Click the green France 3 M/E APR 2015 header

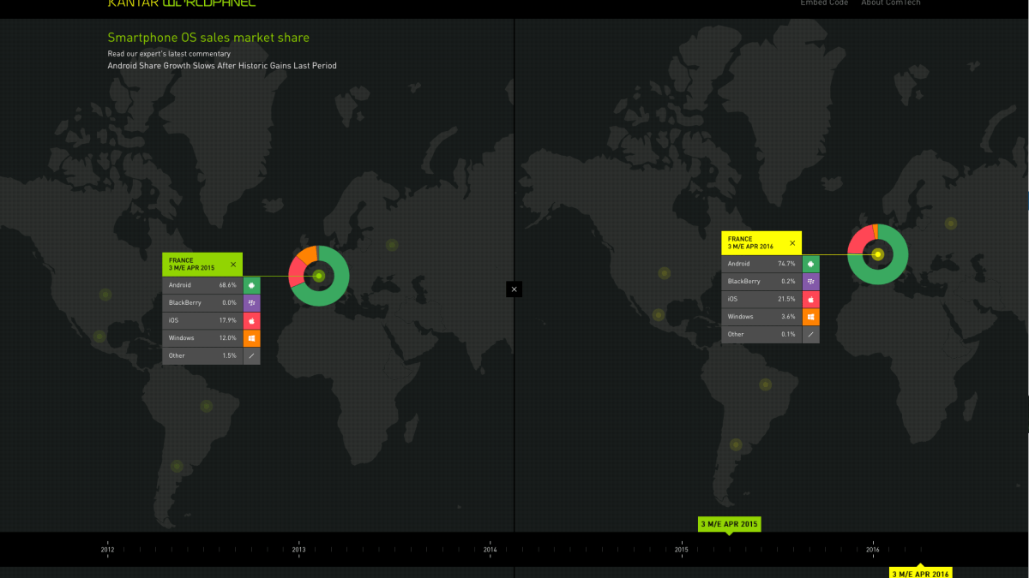pos(202,265)
